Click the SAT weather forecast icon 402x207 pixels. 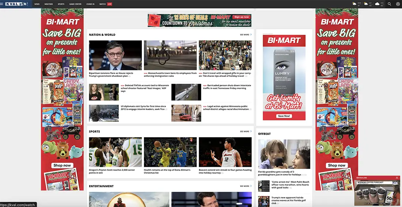tap(366, 4)
